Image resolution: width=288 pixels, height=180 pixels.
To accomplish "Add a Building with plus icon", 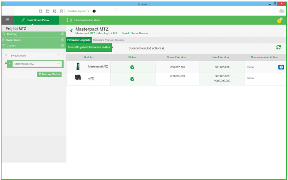I will point(62,34).
